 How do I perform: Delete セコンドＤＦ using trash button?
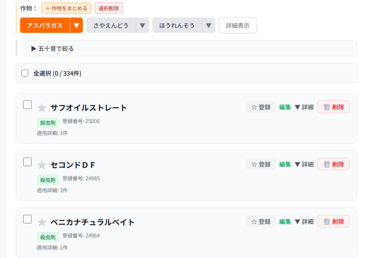point(334,164)
